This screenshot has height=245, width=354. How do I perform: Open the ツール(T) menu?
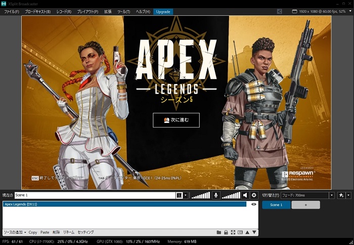tap(124, 12)
